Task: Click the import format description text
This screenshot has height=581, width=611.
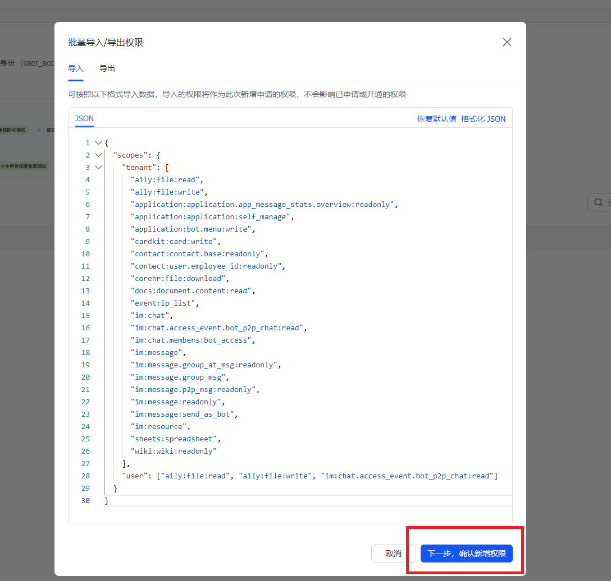Action: coord(237,94)
